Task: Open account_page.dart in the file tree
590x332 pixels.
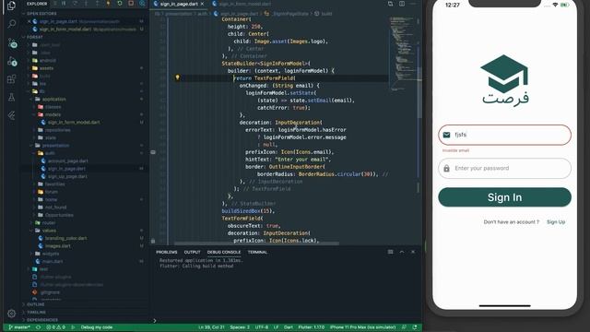Action: [x=67, y=160]
